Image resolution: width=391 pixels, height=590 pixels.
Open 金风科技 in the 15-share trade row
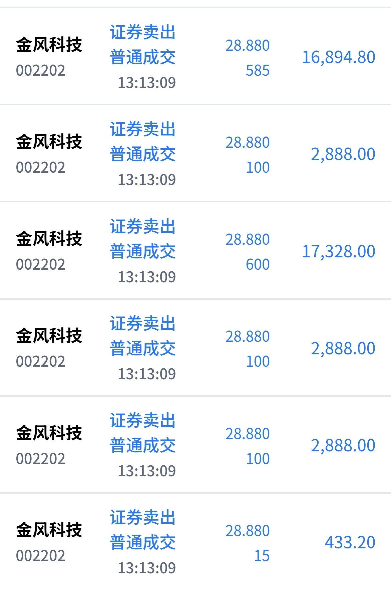[x=49, y=530]
